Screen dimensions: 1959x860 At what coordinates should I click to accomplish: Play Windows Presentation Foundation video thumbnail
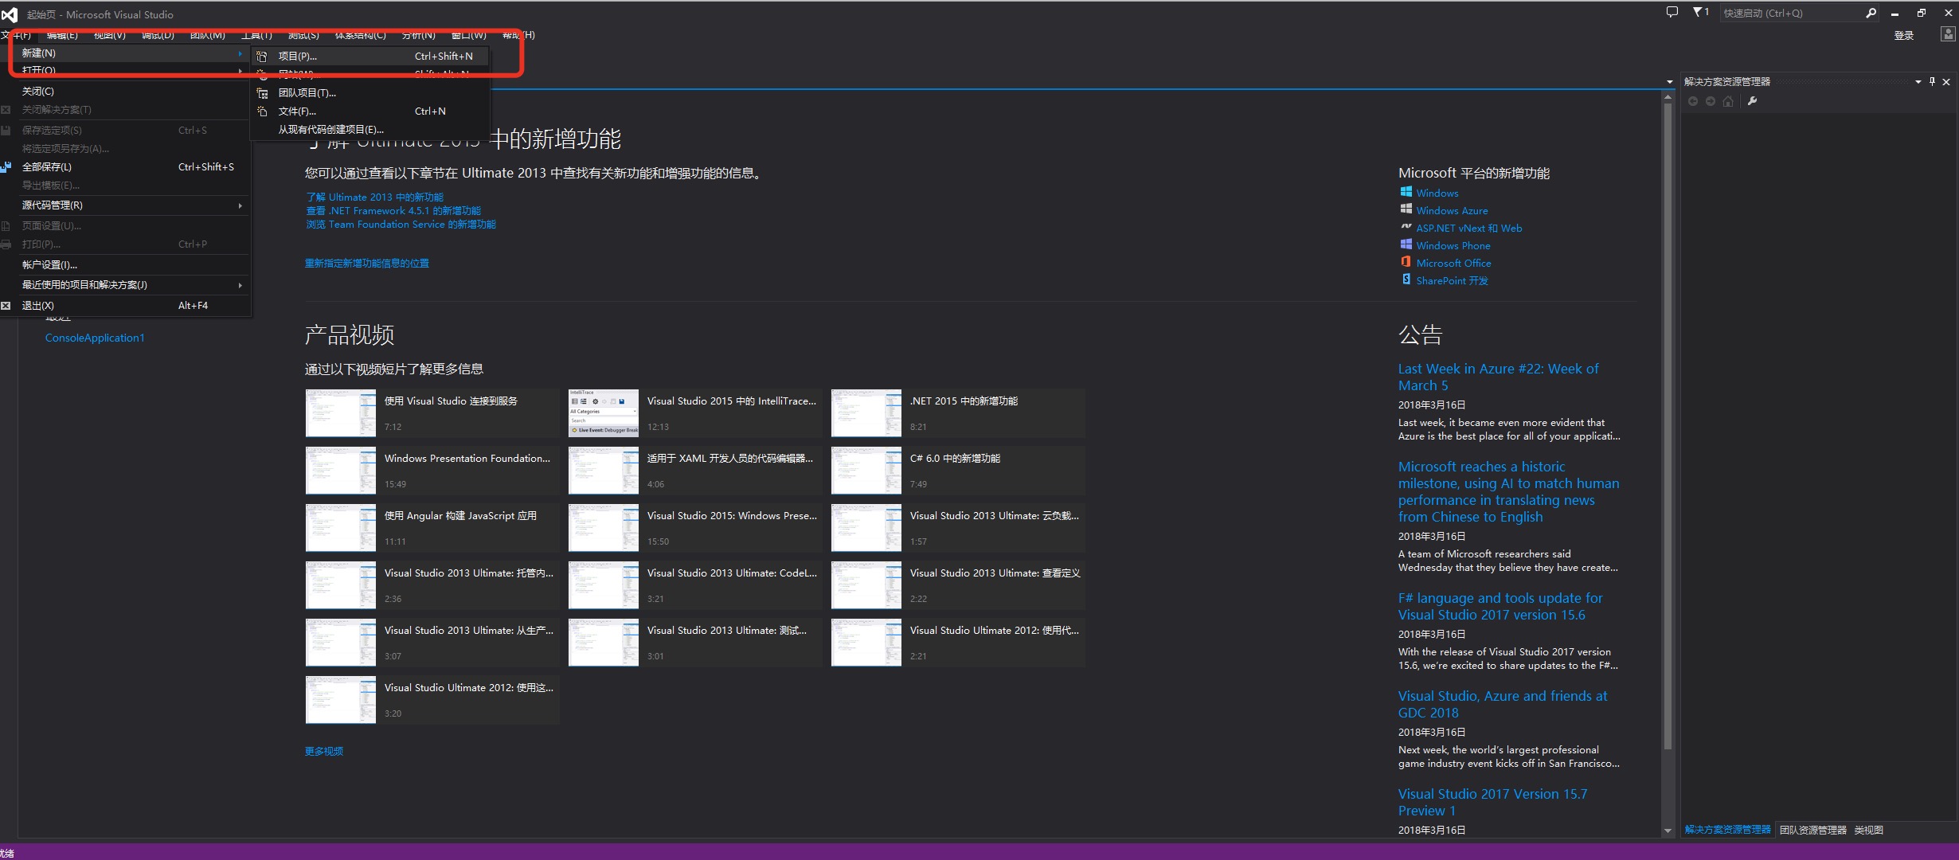[341, 471]
